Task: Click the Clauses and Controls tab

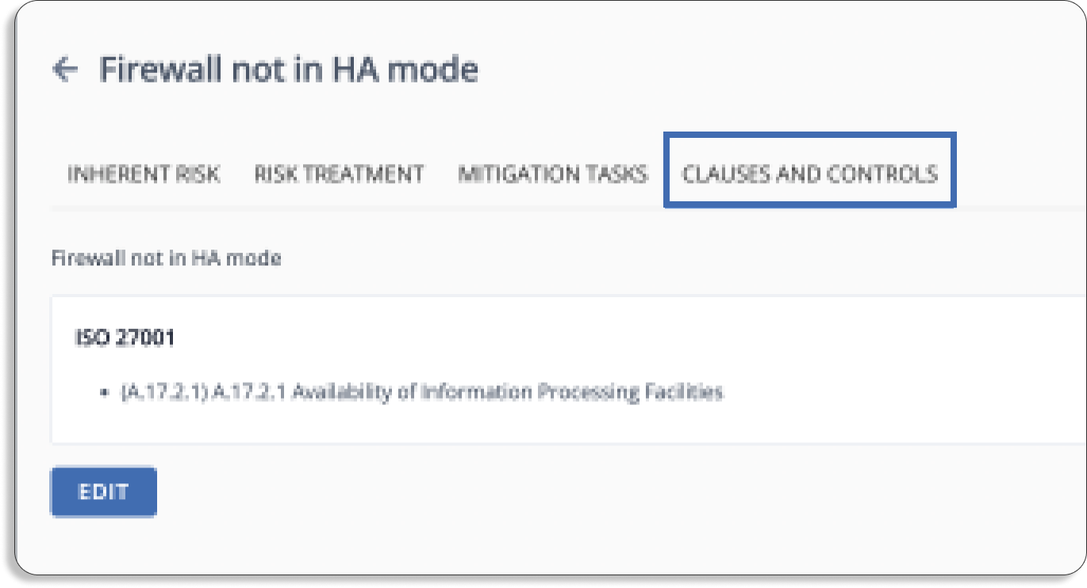Action: (810, 174)
